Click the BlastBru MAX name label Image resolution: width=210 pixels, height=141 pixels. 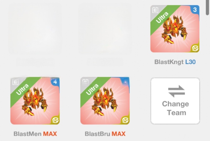[x=105, y=134]
